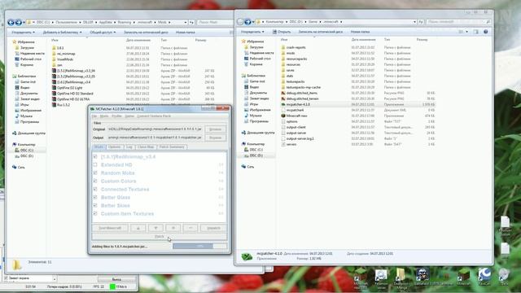The image size is (521, 293).
Task: Select the rei_minimap folder in Mods window
Action: click(x=66, y=54)
